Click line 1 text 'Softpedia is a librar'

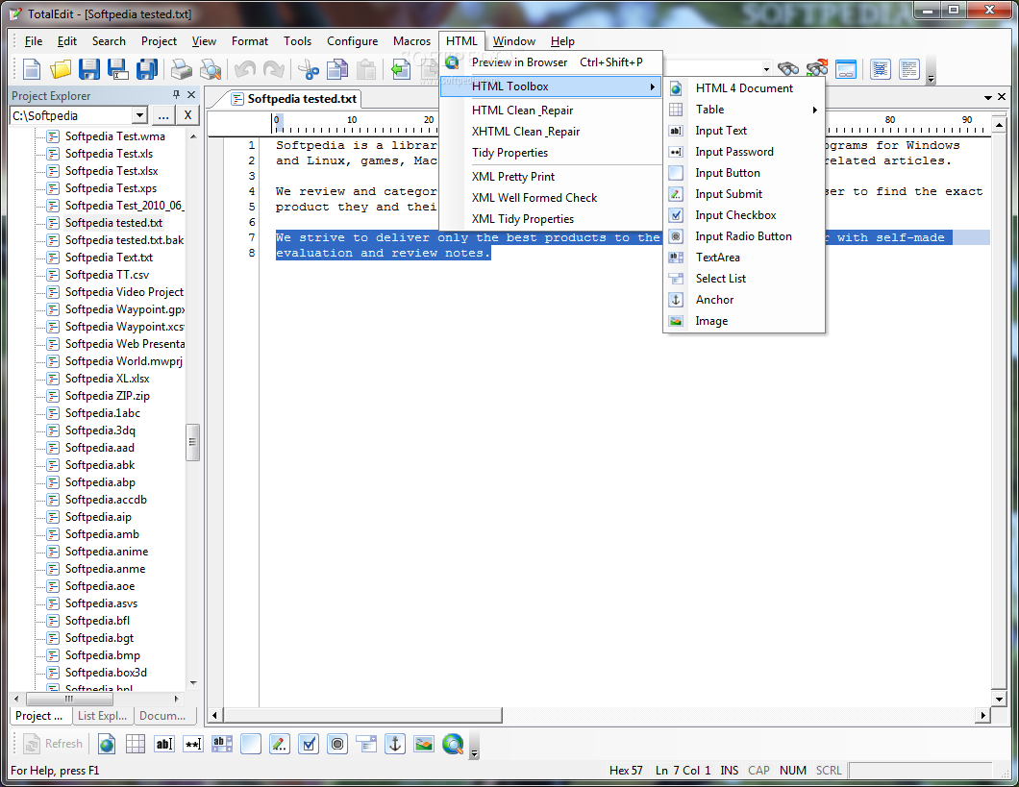[x=356, y=145]
